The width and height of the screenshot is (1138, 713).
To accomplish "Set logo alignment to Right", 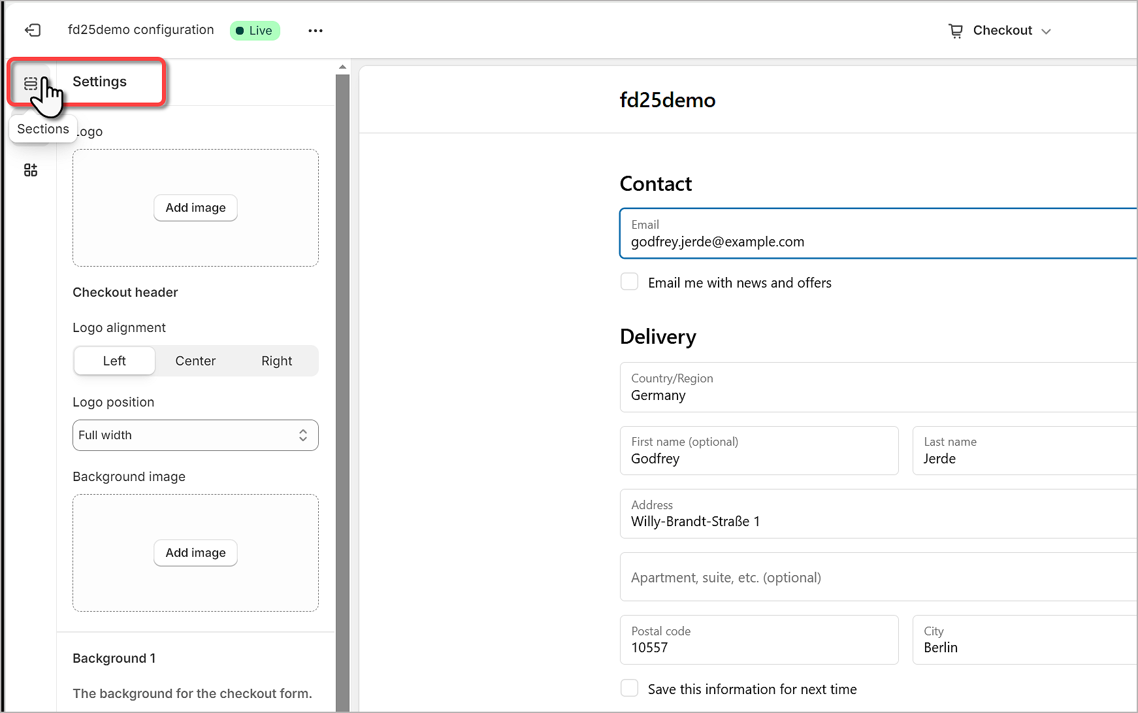I will click(x=276, y=361).
